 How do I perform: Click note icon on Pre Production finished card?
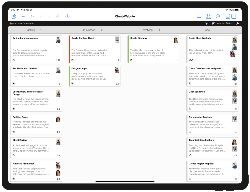click(x=14, y=83)
